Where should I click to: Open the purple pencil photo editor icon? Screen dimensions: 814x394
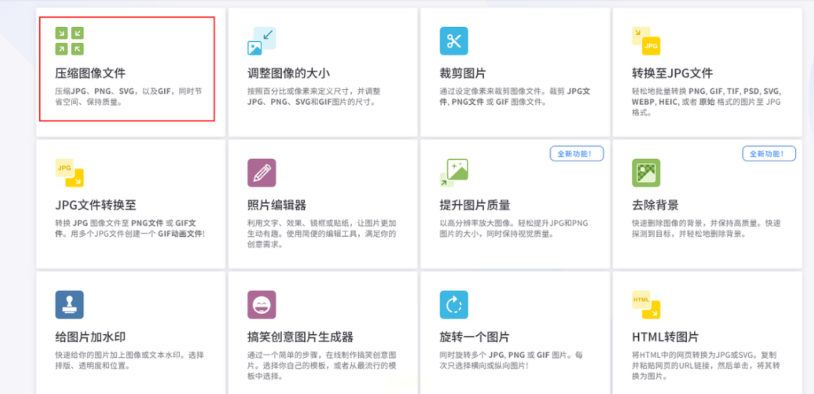[262, 173]
